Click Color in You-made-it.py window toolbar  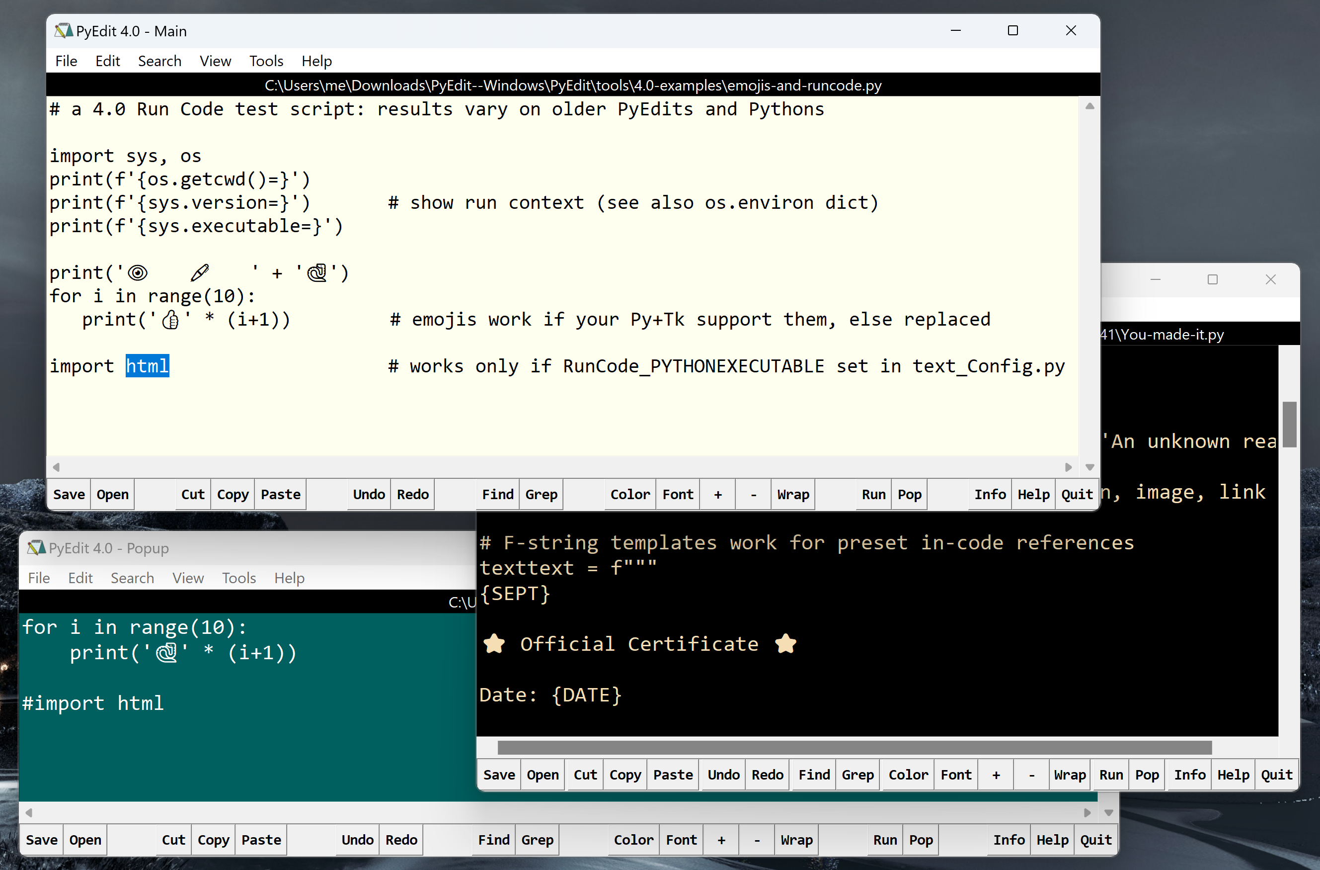(x=909, y=775)
